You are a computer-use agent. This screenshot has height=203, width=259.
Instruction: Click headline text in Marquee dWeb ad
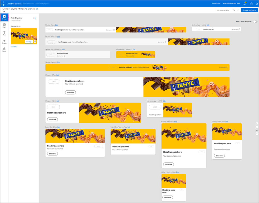74,81
